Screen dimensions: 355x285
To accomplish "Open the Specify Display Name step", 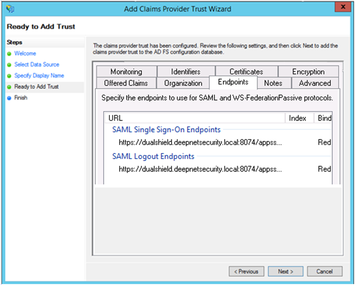I will tap(39, 75).
